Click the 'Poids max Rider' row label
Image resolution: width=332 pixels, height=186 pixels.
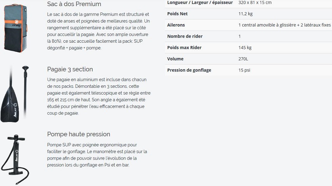[184, 48]
